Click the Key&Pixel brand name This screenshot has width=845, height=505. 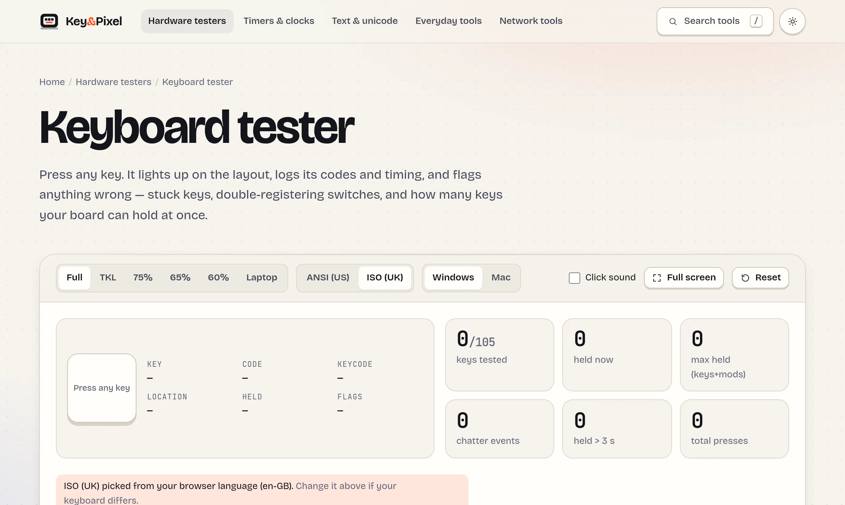(x=94, y=22)
